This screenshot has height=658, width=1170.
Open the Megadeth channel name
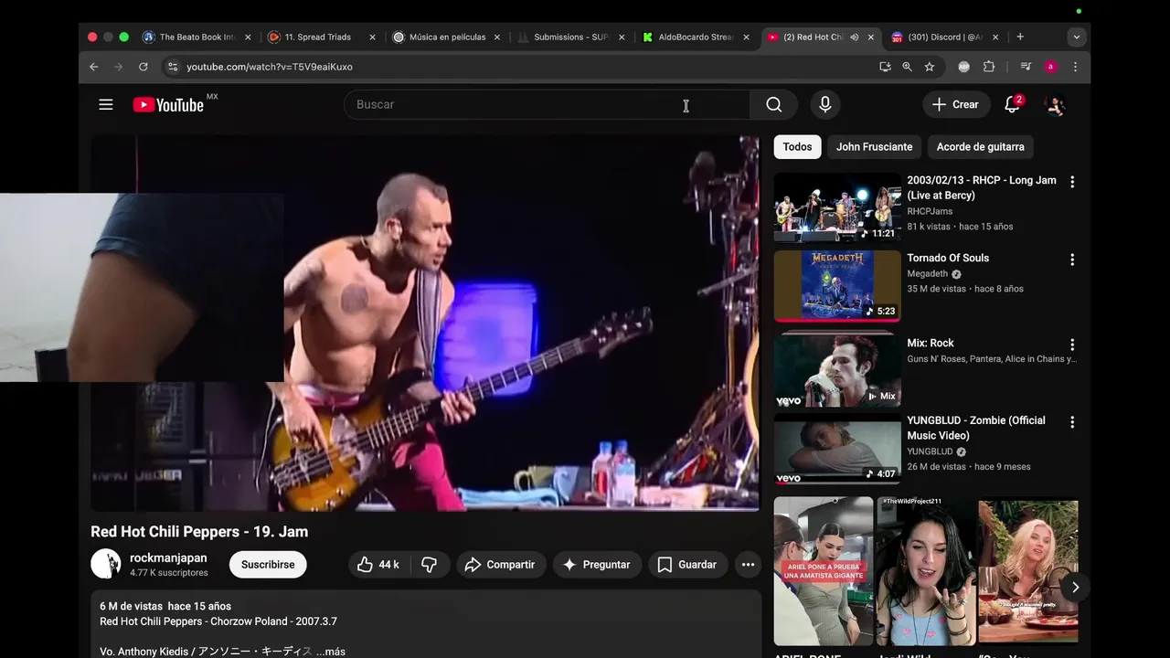pyautogui.click(x=927, y=274)
